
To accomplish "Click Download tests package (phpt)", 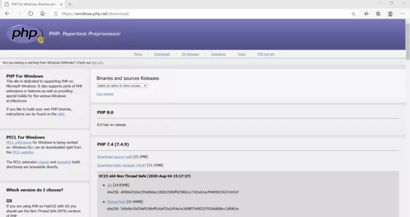I will pos(121,165).
